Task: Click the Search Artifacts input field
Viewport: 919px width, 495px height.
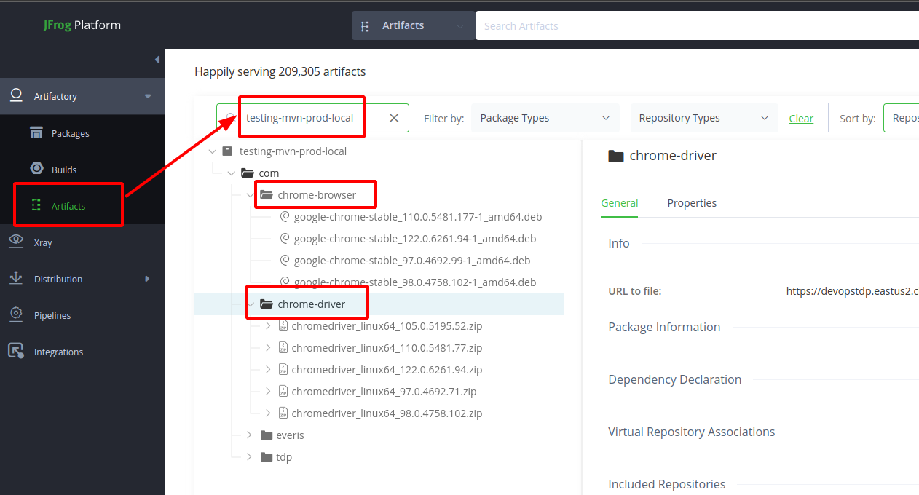Action: (697, 25)
